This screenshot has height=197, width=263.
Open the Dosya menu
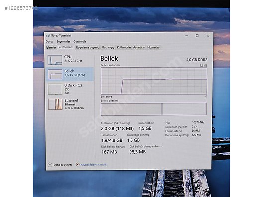coord(49,42)
